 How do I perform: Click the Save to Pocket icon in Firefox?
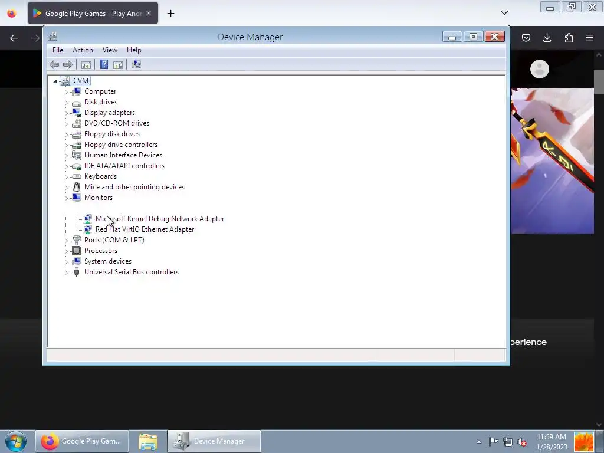(x=526, y=38)
